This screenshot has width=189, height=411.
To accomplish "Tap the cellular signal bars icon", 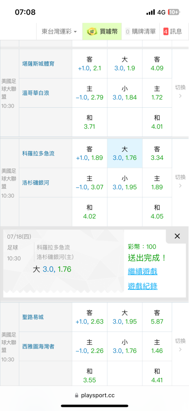I will click(151, 12).
